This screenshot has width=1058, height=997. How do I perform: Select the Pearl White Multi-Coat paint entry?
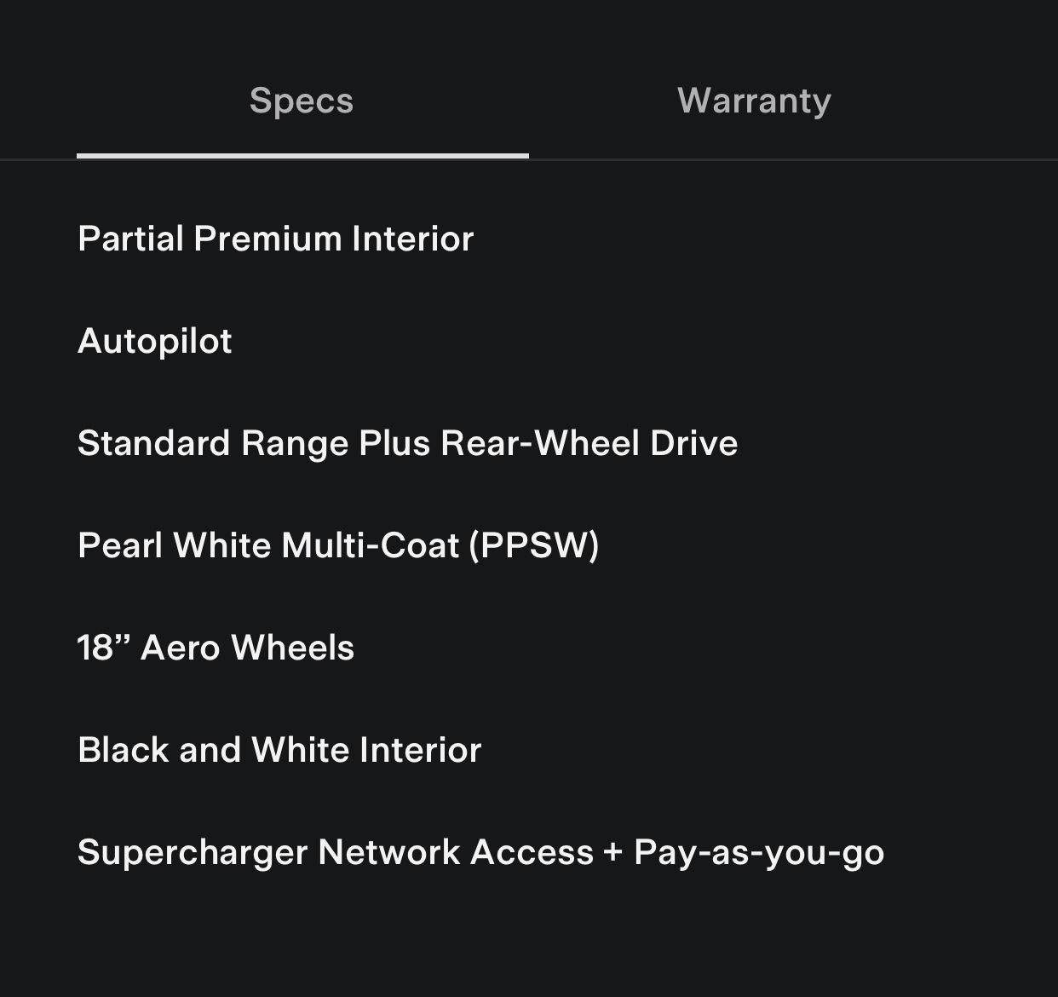pos(338,545)
